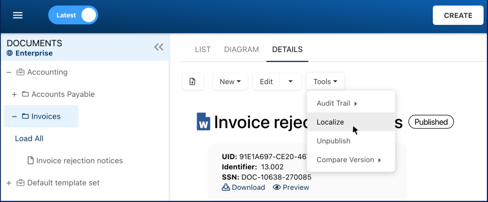Viewport: 488px width, 202px height.
Task: Click the Accounts Payable folder icon
Action: (x=25, y=94)
